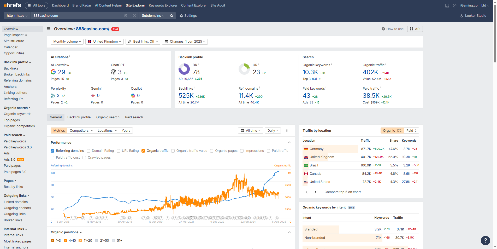
Task: Open URL in new tab icon
Action: click(x=125, y=16)
